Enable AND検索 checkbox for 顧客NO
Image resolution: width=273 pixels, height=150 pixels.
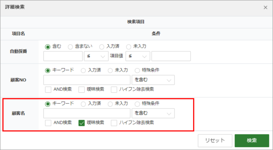[x=48, y=90]
